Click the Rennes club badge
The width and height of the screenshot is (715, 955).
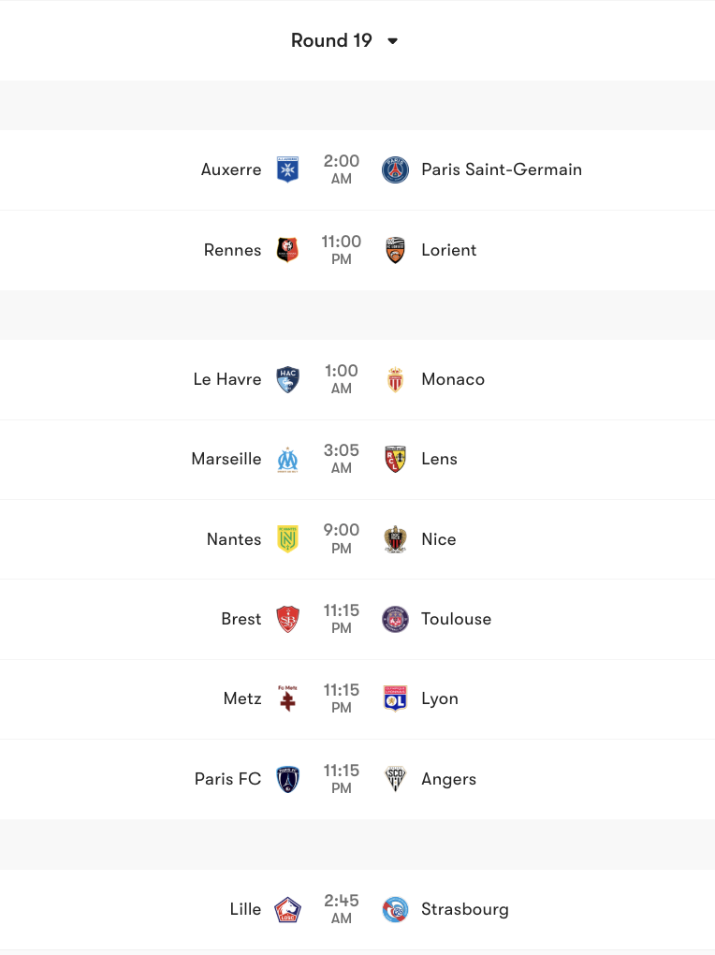pyautogui.click(x=287, y=250)
